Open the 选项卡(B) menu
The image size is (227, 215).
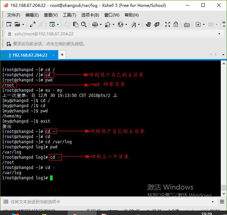click(x=90, y=15)
